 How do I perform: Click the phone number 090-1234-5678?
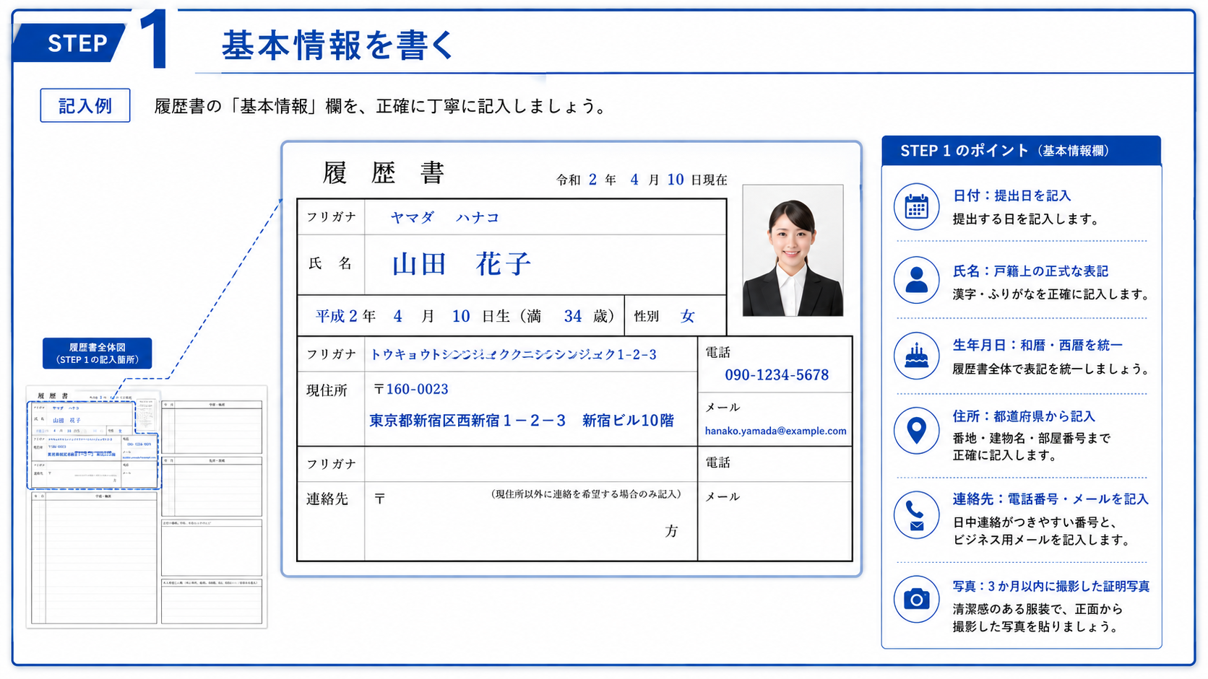[x=777, y=374]
